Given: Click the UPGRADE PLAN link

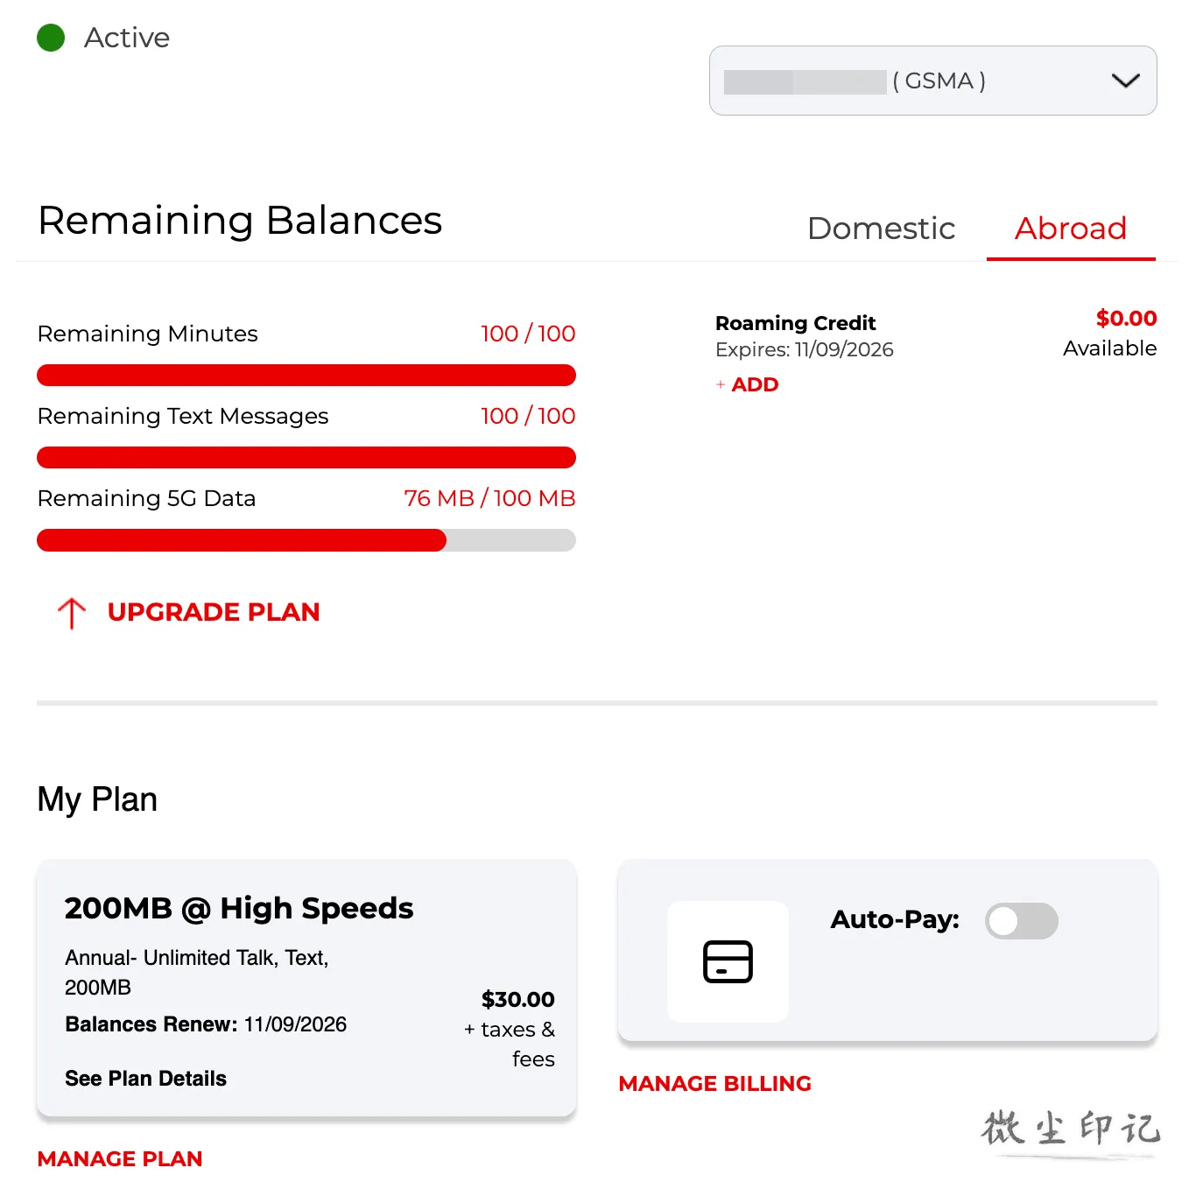Looking at the screenshot, I should 214,612.
